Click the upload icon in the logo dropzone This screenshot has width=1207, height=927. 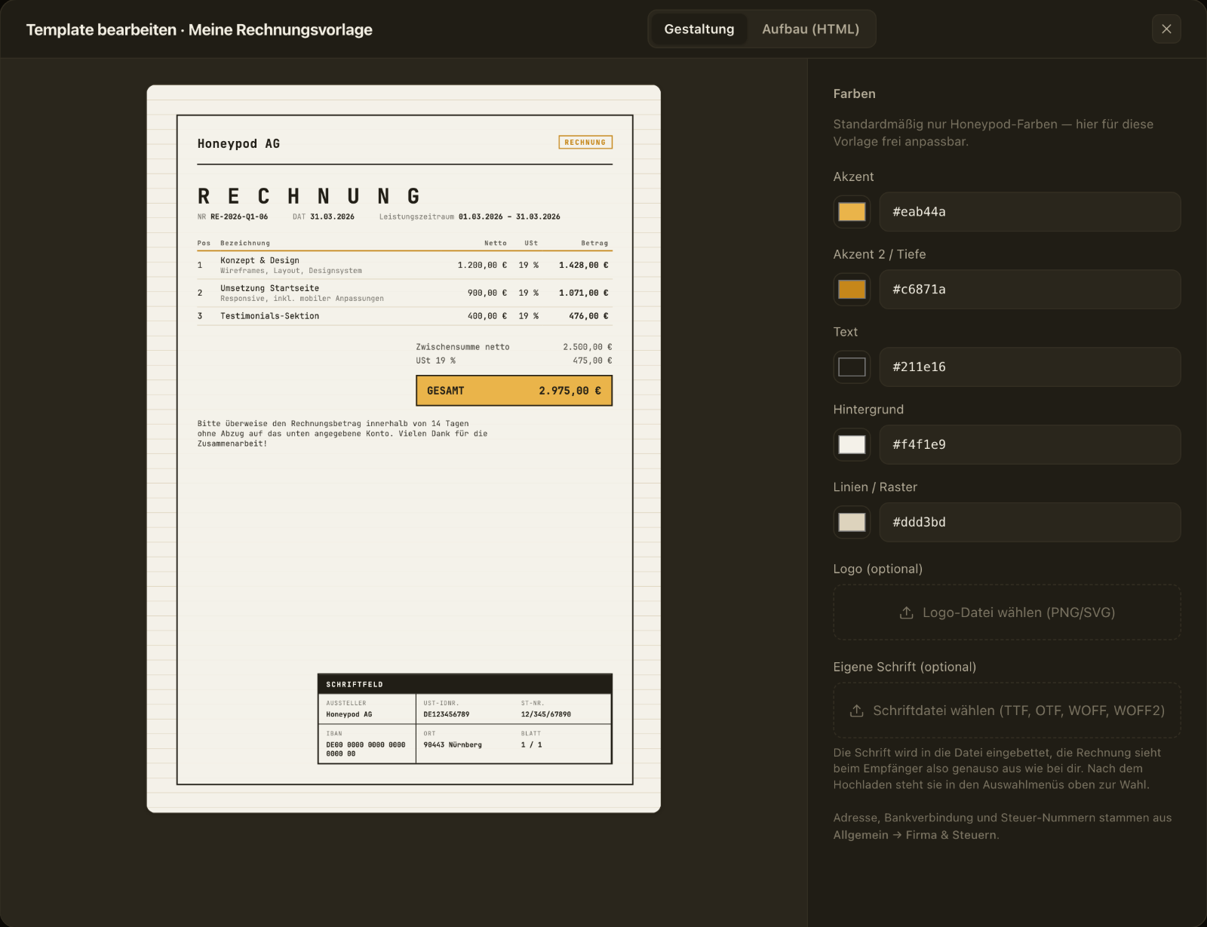coord(907,612)
